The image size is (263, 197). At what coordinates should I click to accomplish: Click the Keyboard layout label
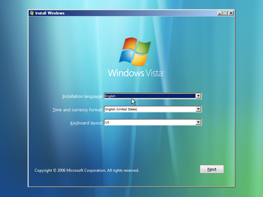tap(87, 122)
